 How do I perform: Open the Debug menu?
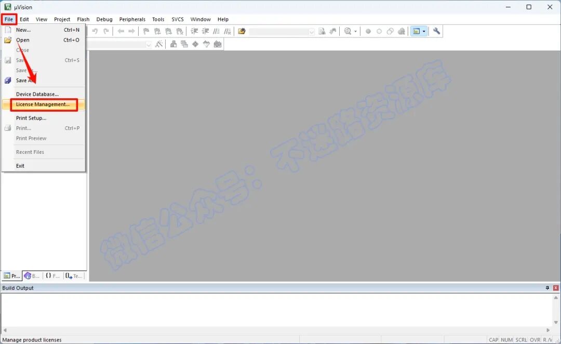click(x=104, y=19)
